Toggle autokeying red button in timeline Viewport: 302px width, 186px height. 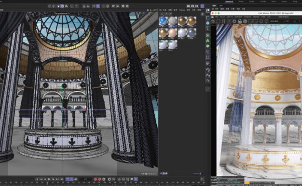(99, 179)
